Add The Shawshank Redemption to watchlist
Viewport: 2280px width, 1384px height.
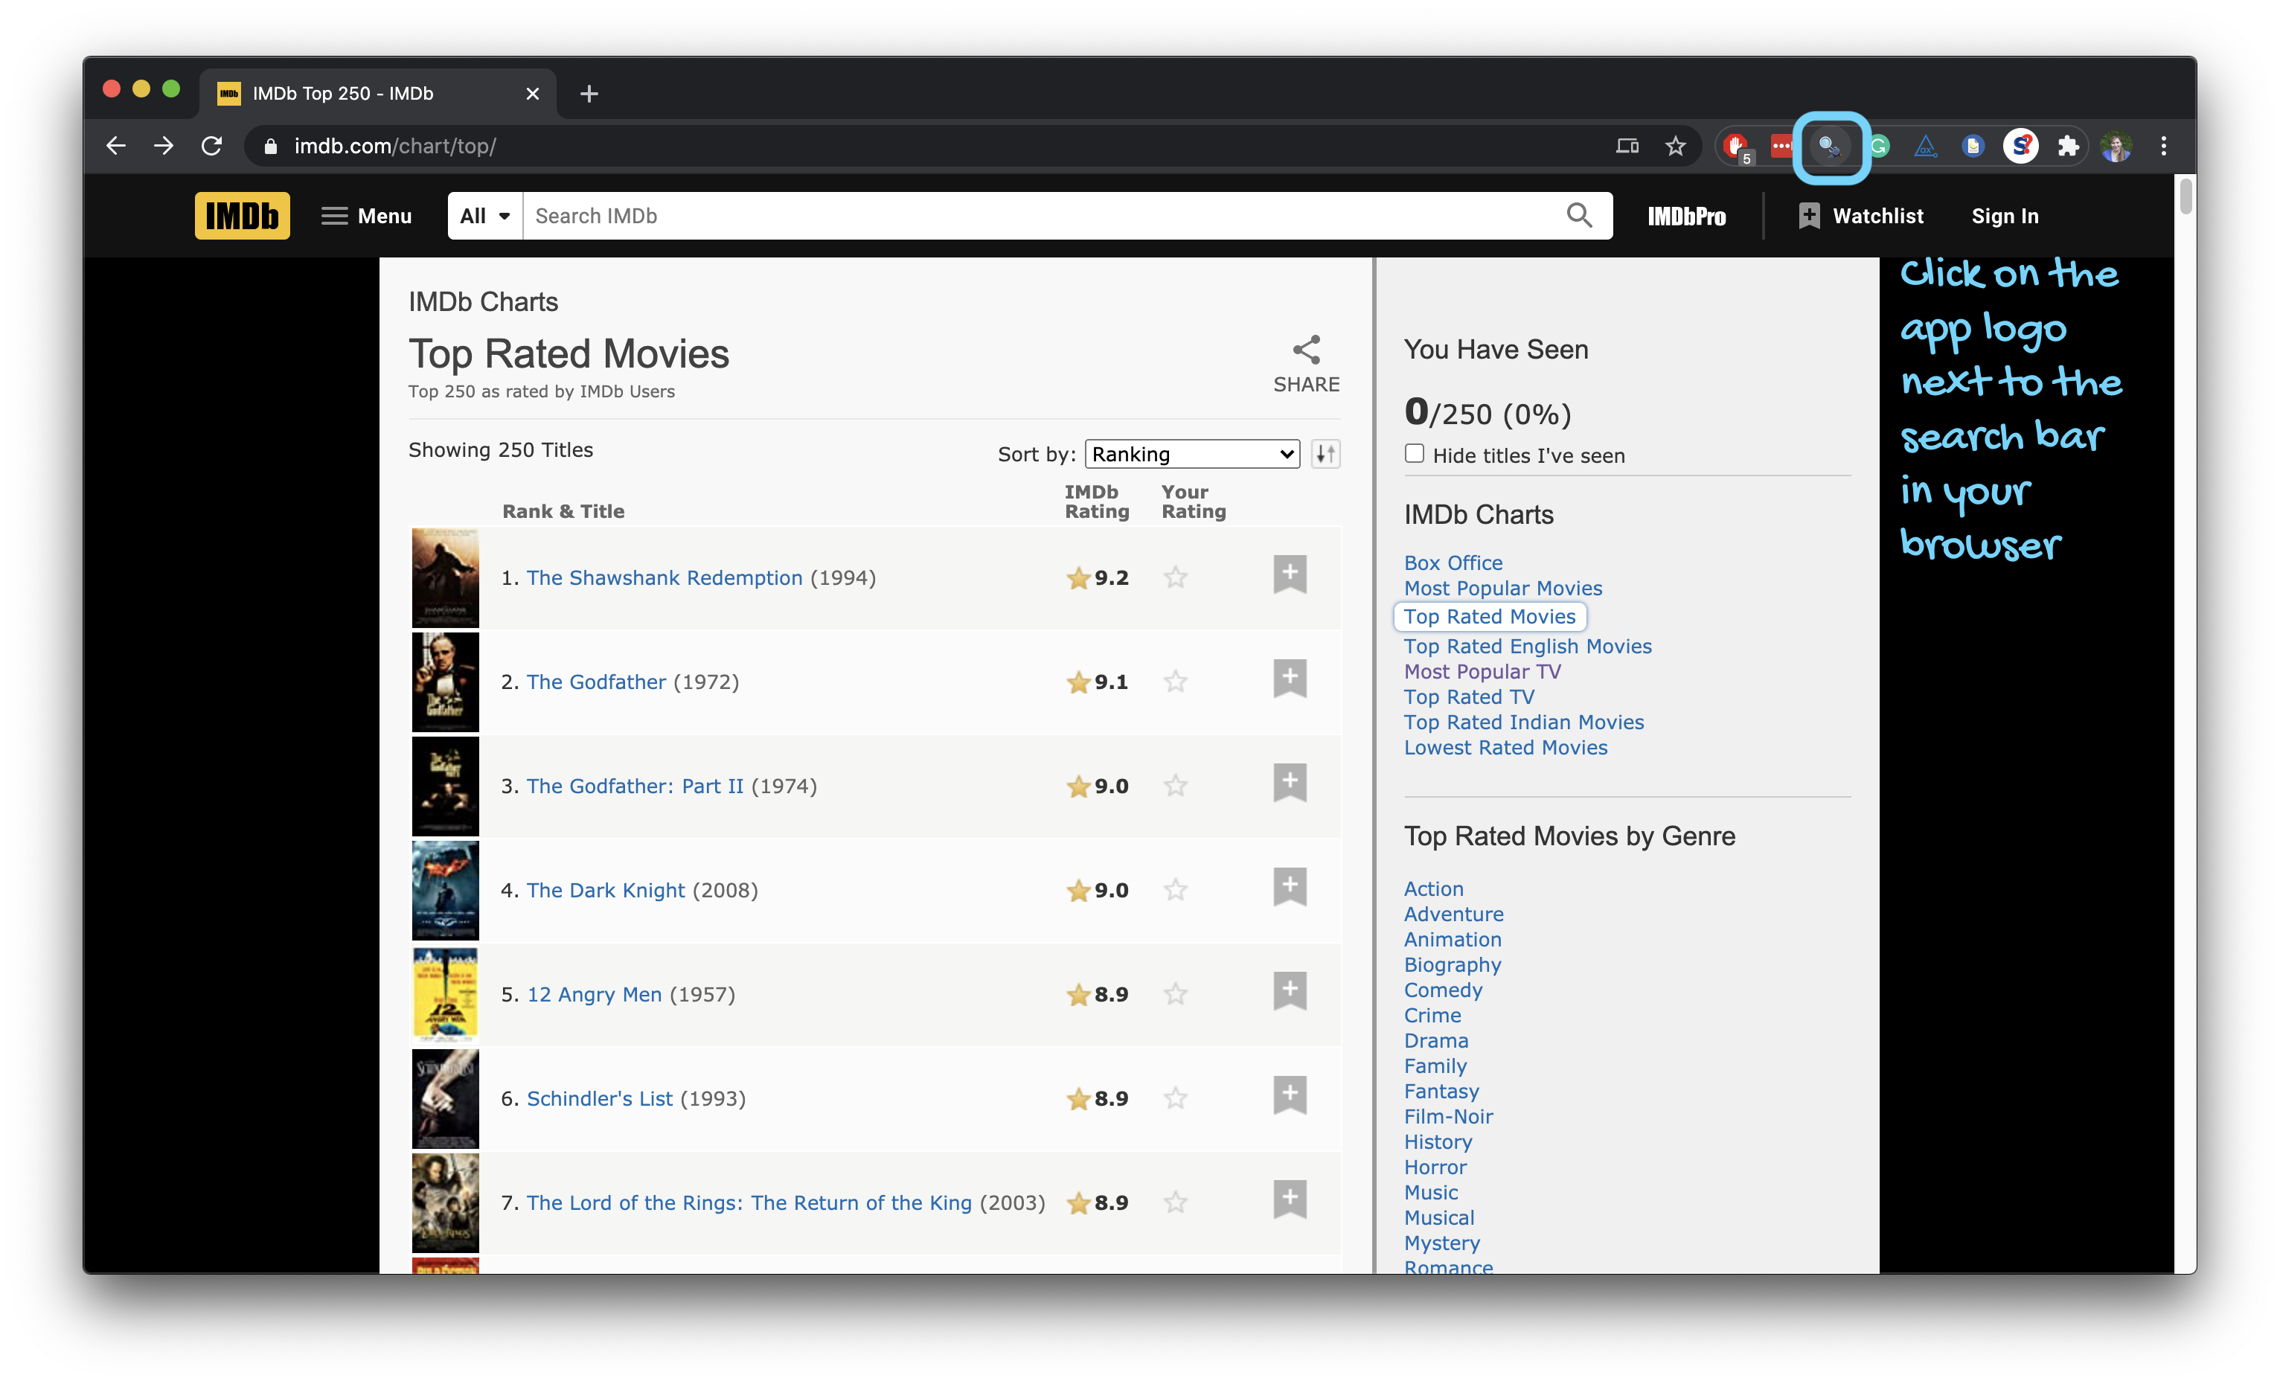(1290, 574)
